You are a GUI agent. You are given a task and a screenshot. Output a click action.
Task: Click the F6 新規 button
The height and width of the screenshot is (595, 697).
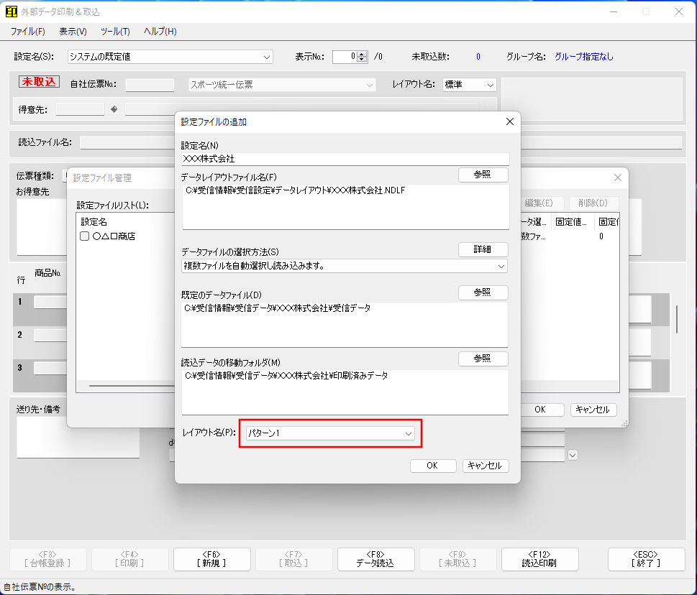(x=211, y=559)
